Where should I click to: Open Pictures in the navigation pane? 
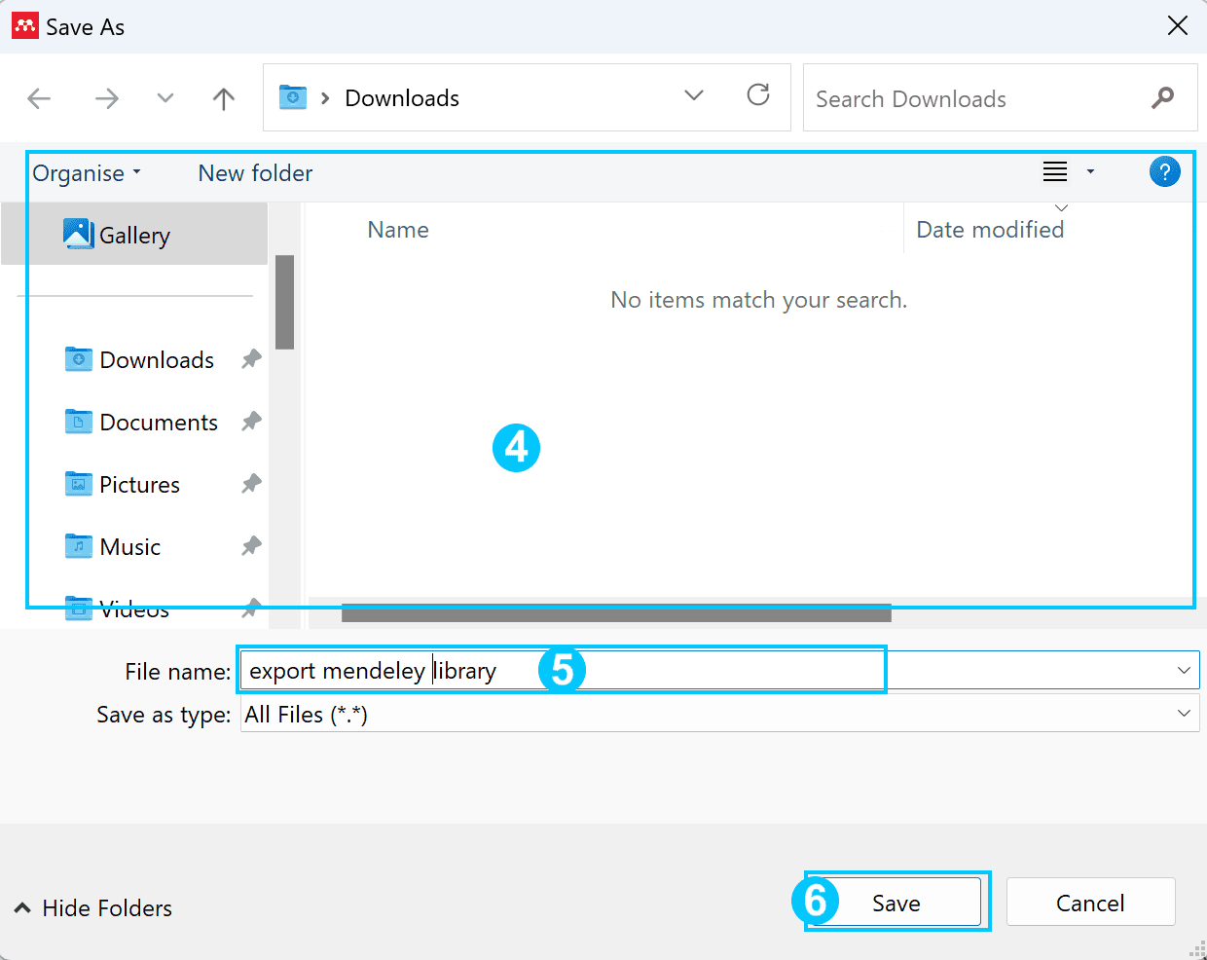tap(139, 485)
